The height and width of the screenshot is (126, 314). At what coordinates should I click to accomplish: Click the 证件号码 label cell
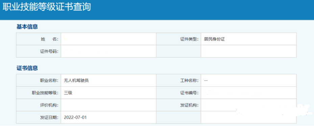coord(39,51)
